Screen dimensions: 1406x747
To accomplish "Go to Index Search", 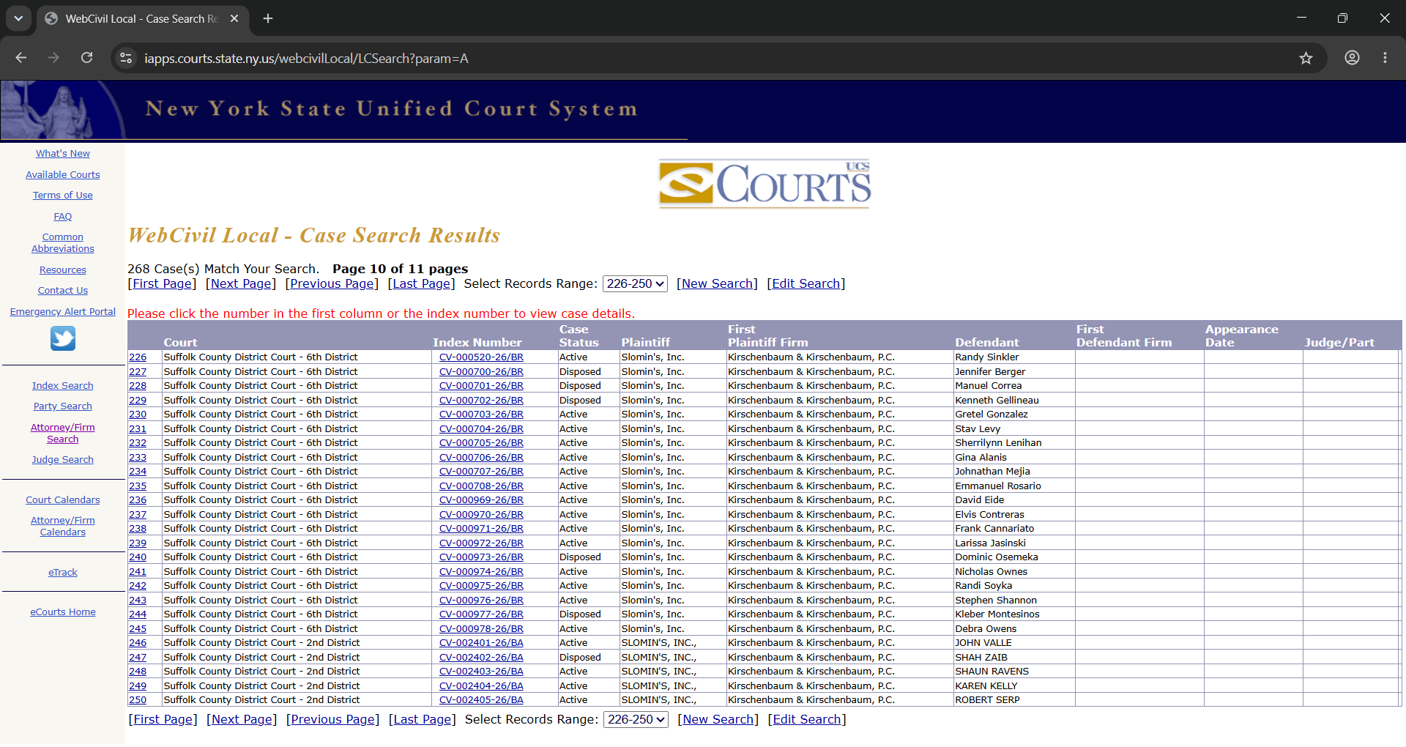I will pos(63,386).
